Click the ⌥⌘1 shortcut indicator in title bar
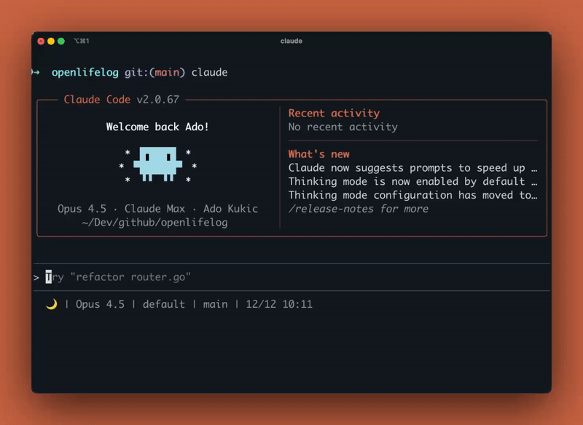Image resolution: width=583 pixels, height=425 pixels. point(81,41)
